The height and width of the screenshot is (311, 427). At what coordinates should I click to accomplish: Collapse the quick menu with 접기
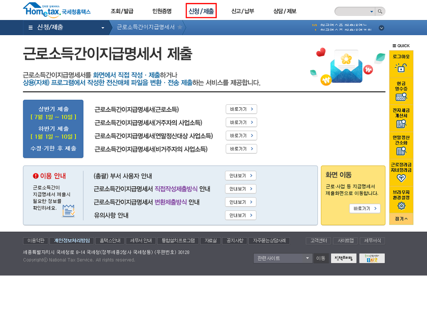(x=401, y=219)
